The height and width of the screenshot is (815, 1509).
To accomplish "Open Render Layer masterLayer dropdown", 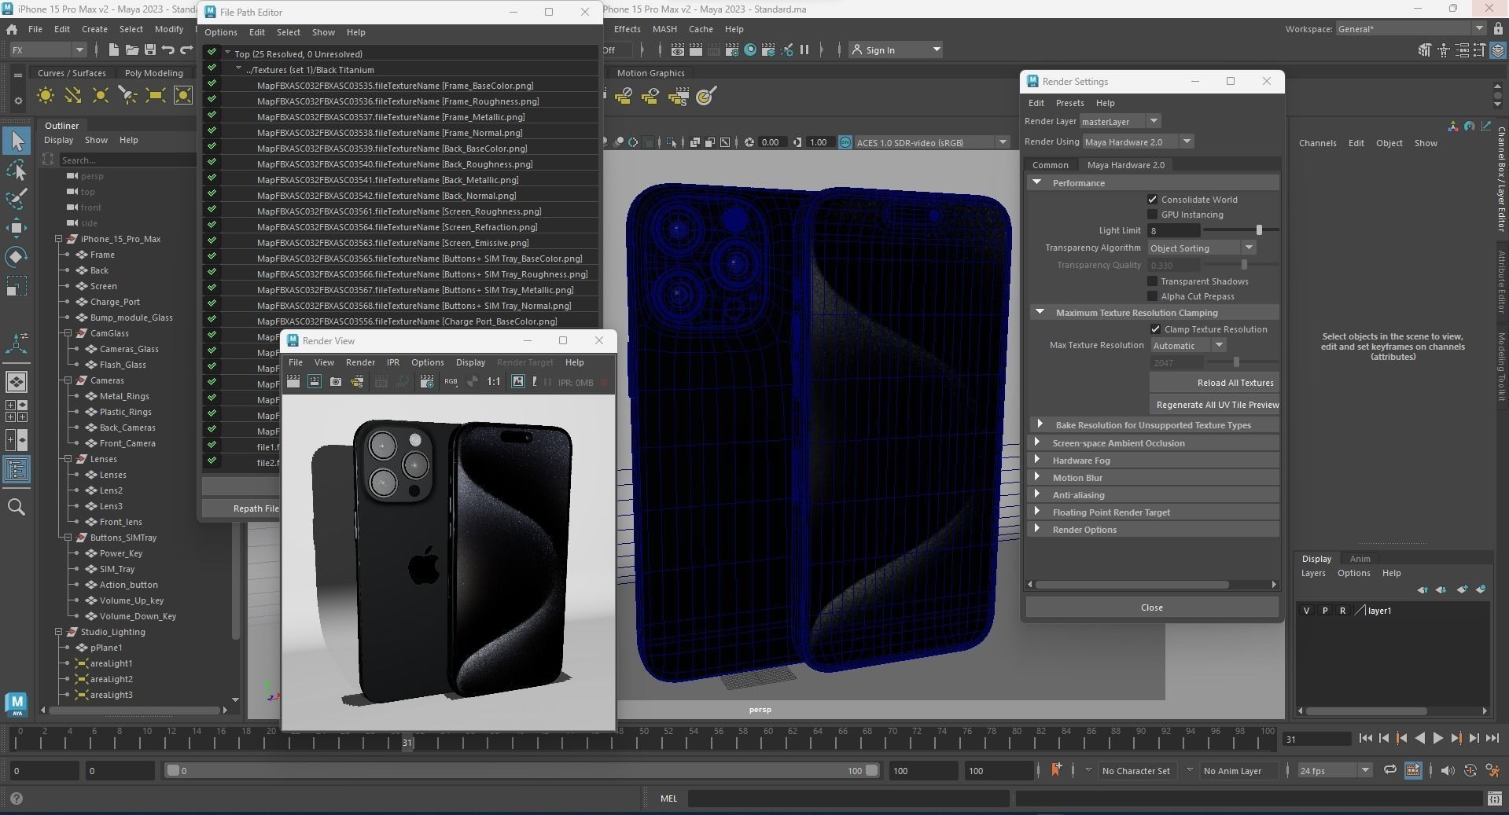I will click(x=1120, y=121).
